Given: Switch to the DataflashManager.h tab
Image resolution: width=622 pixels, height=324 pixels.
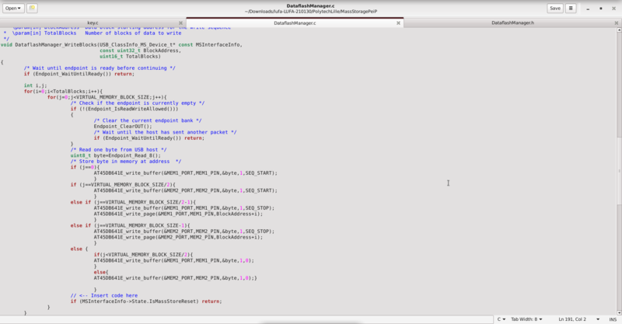Looking at the screenshot, I should pos(513,23).
